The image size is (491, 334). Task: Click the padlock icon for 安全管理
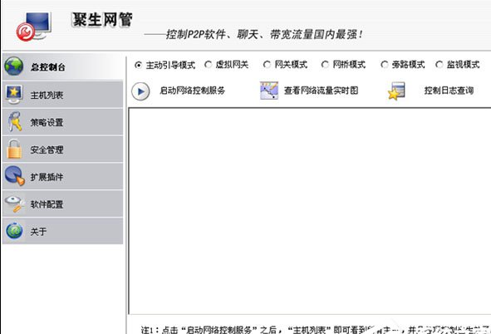[14, 149]
